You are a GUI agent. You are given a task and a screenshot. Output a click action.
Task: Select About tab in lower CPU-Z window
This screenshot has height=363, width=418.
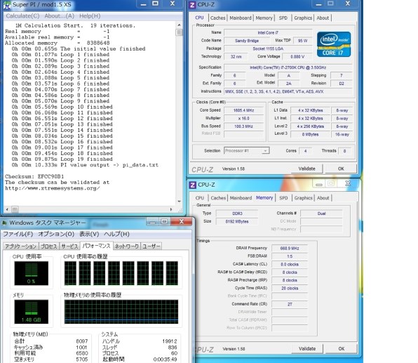pyautogui.click(x=323, y=198)
